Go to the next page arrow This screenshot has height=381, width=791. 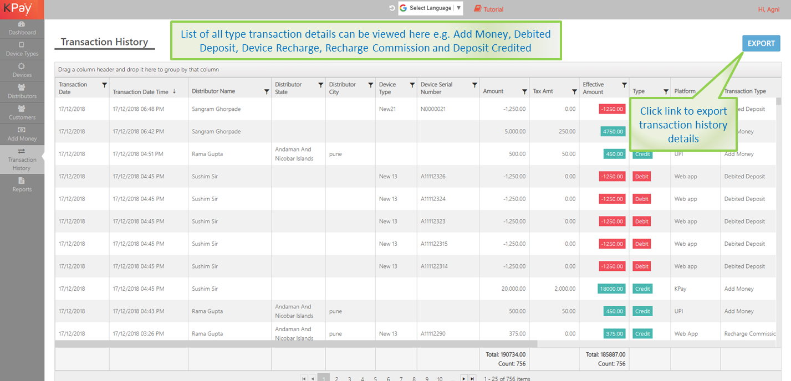(x=464, y=379)
